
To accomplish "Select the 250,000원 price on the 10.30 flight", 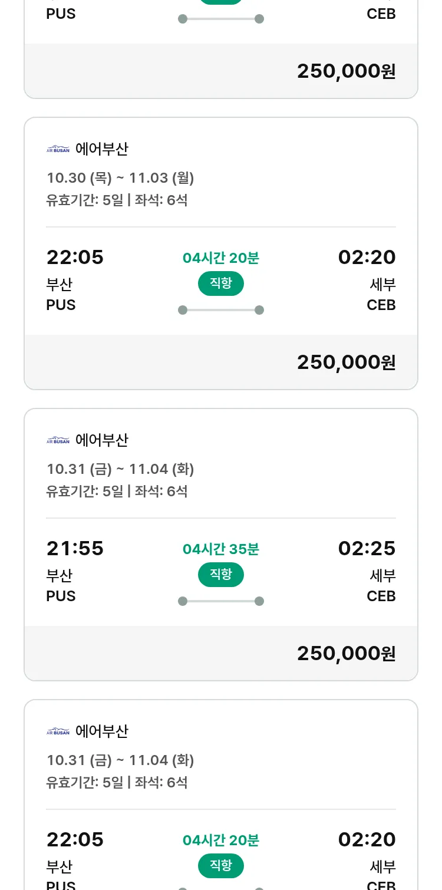I will point(346,362).
